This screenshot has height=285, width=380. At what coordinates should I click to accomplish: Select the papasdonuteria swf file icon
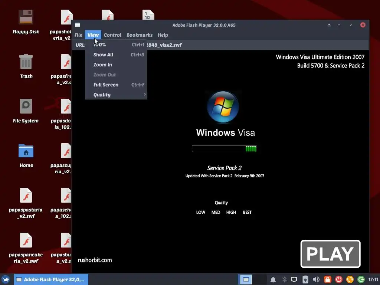(x=66, y=106)
